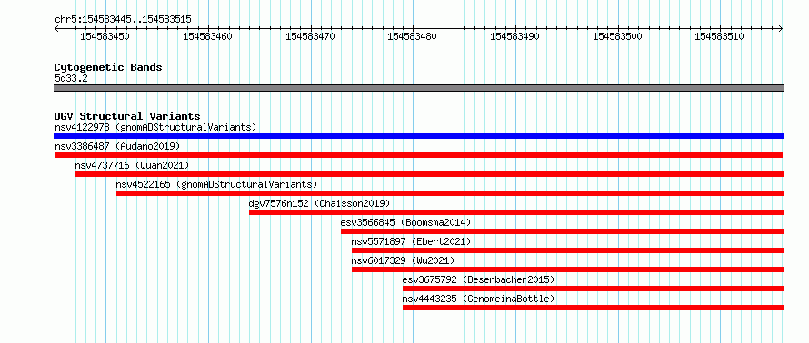Select the nsv4443235 red variant bar
The width and height of the screenshot is (809, 343).
[594, 308]
